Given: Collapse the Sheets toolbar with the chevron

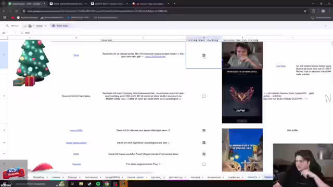Looking at the screenshot, I should click(x=325, y=26).
